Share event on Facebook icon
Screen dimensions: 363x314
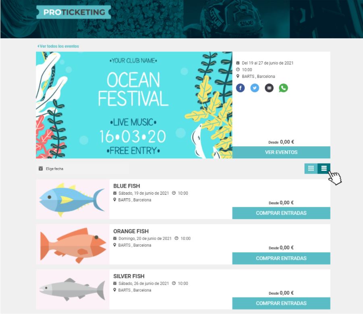coord(240,88)
